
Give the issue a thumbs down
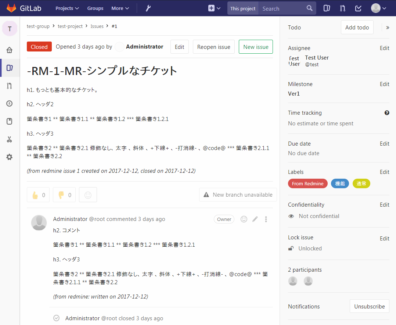pyautogui.click(x=64, y=194)
